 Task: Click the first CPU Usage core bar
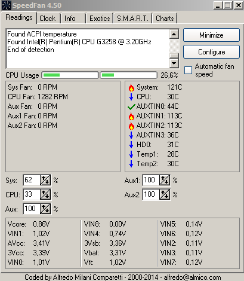[x=70, y=75]
